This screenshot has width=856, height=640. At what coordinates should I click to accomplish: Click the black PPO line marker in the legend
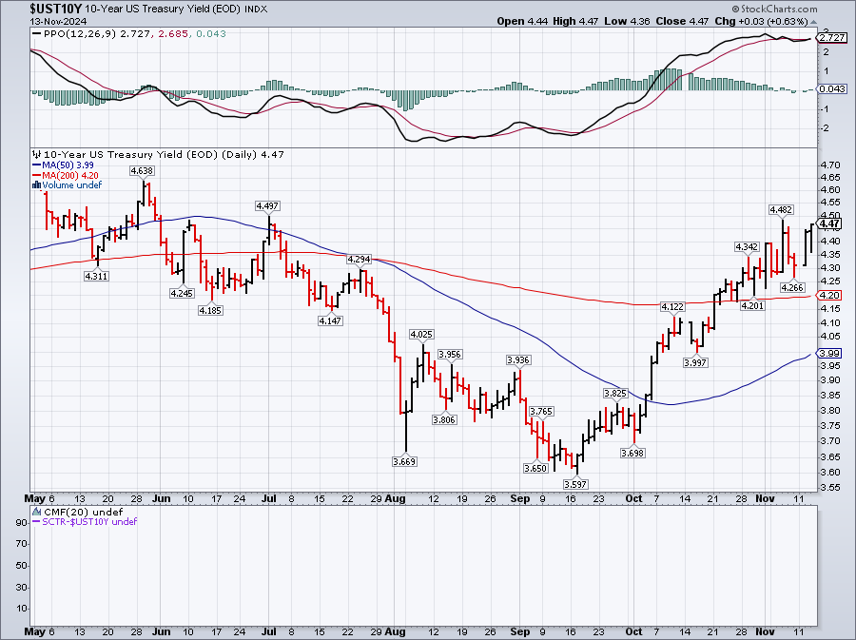36,33
